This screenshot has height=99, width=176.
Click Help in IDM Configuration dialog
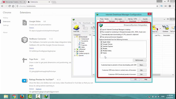pos(146,79)
